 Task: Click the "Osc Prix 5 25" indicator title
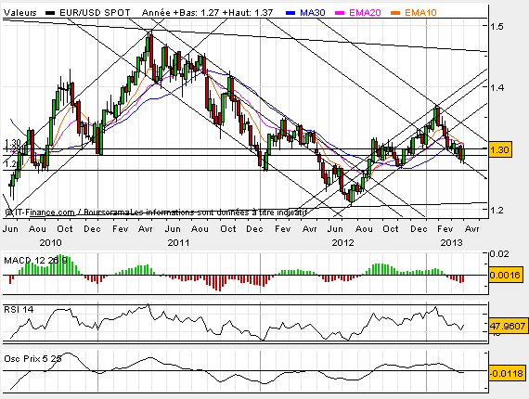[32, 358]
